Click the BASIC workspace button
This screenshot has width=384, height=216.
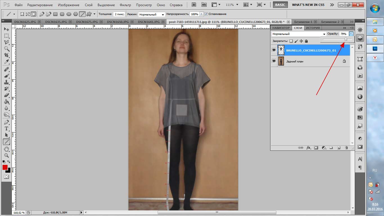pos(280,5)
